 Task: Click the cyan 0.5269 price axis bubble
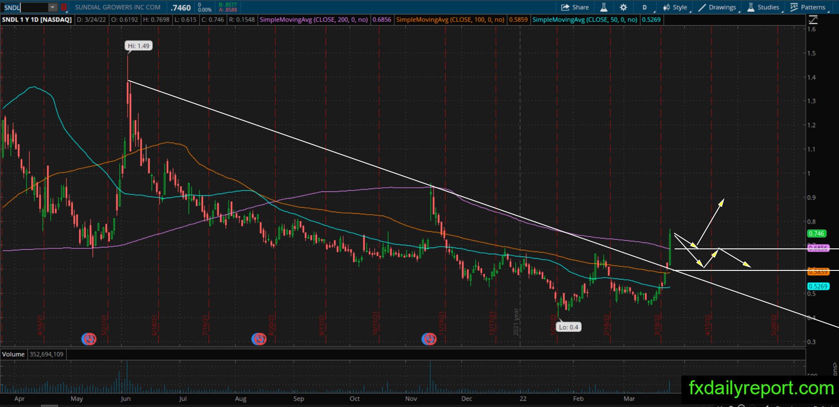coord(818,287)
